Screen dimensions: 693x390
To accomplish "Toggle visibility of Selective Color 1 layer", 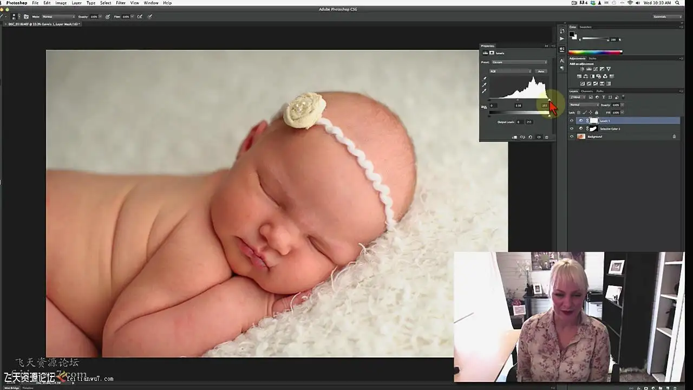I will [x=572, y=128].
